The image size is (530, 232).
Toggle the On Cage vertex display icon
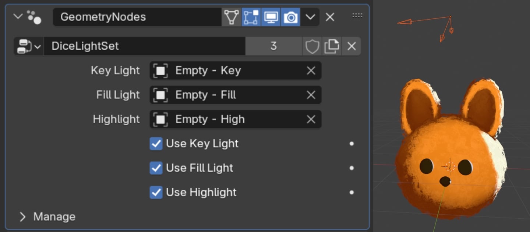(232, 17)
